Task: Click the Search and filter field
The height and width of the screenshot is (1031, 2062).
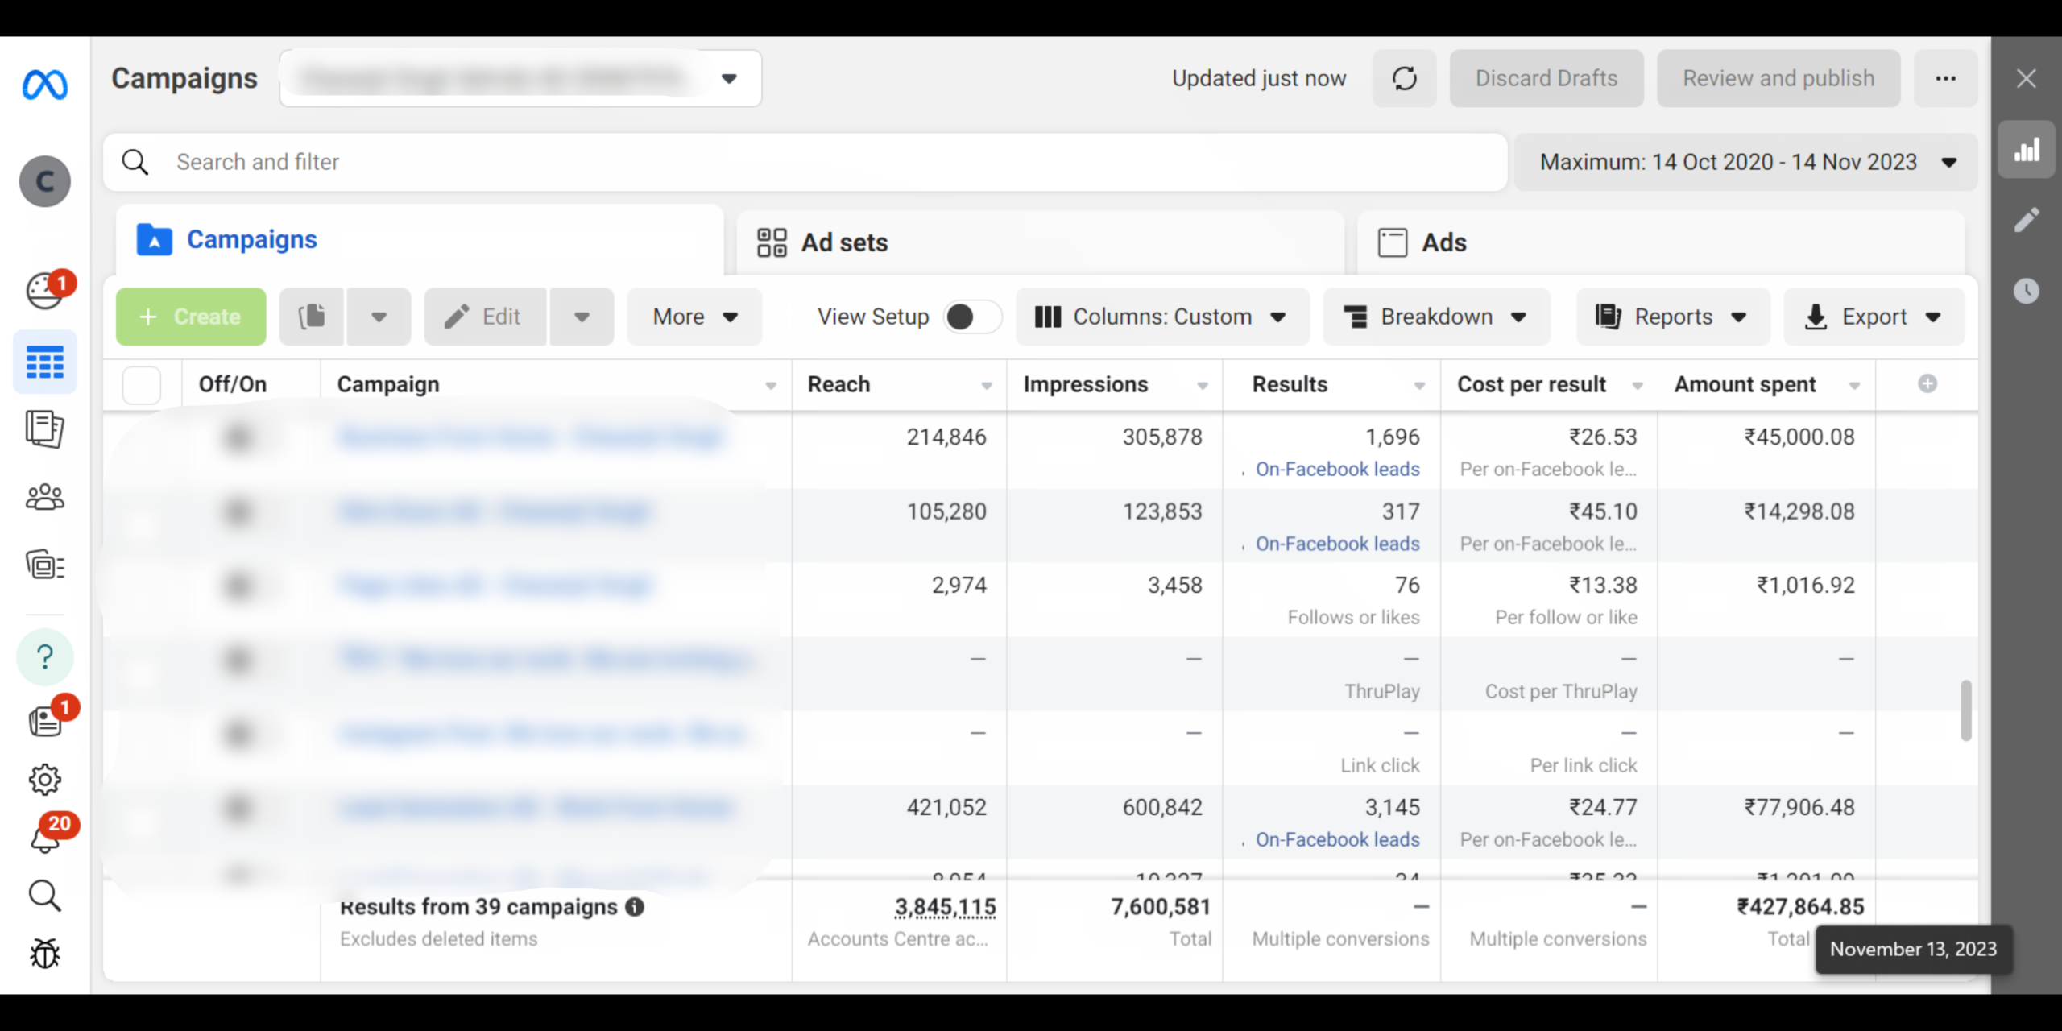Action: point(805,162)
